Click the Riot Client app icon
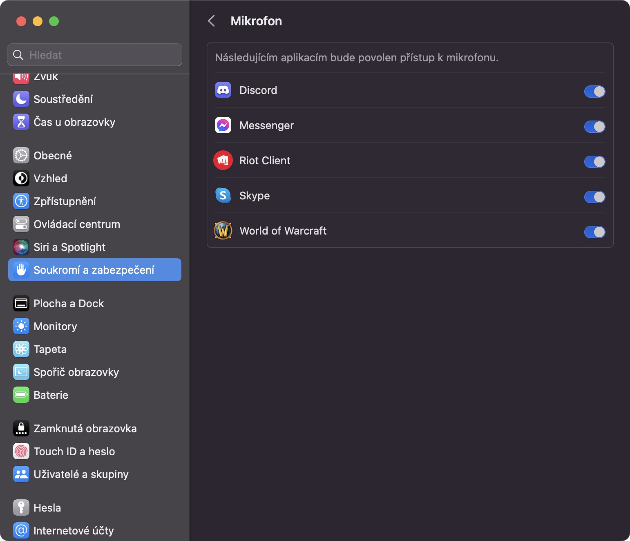 [223, 161]
